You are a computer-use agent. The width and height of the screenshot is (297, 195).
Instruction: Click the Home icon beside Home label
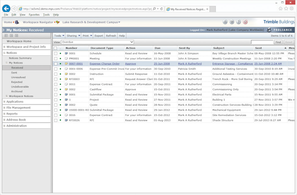click(17, 22)
